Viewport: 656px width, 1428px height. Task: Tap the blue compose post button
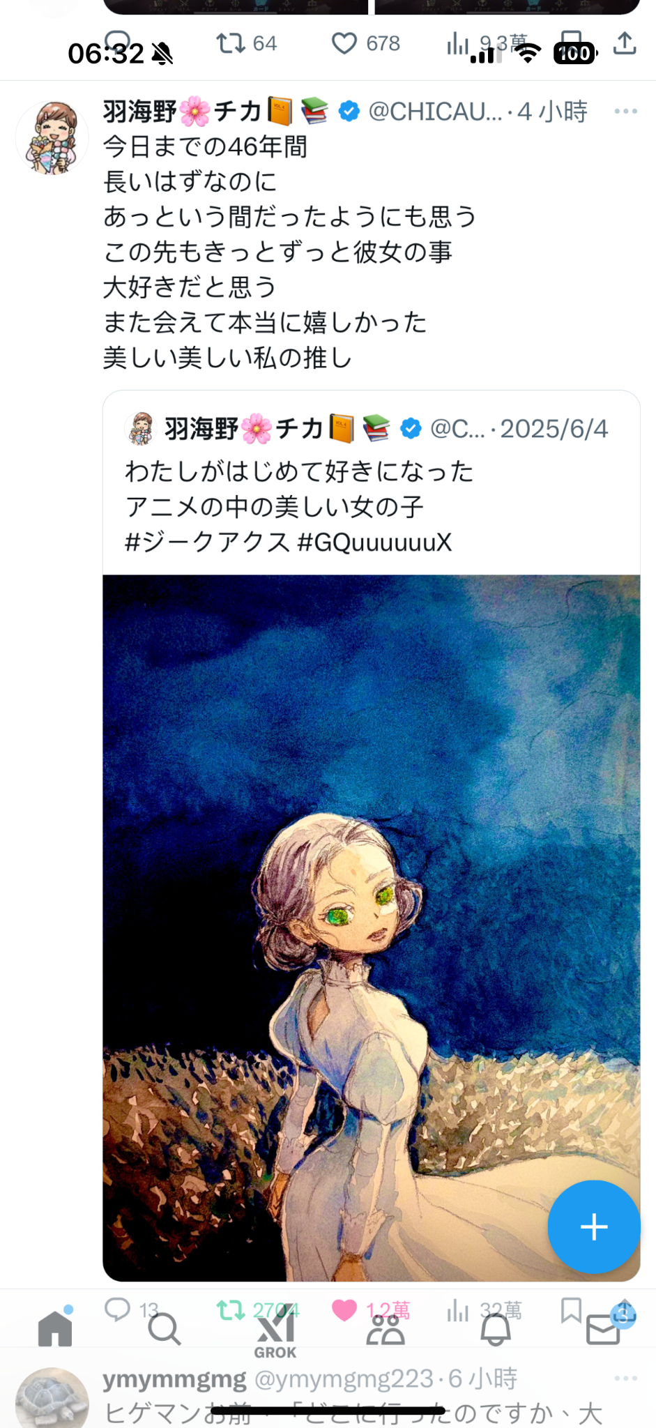[594, 1226]
